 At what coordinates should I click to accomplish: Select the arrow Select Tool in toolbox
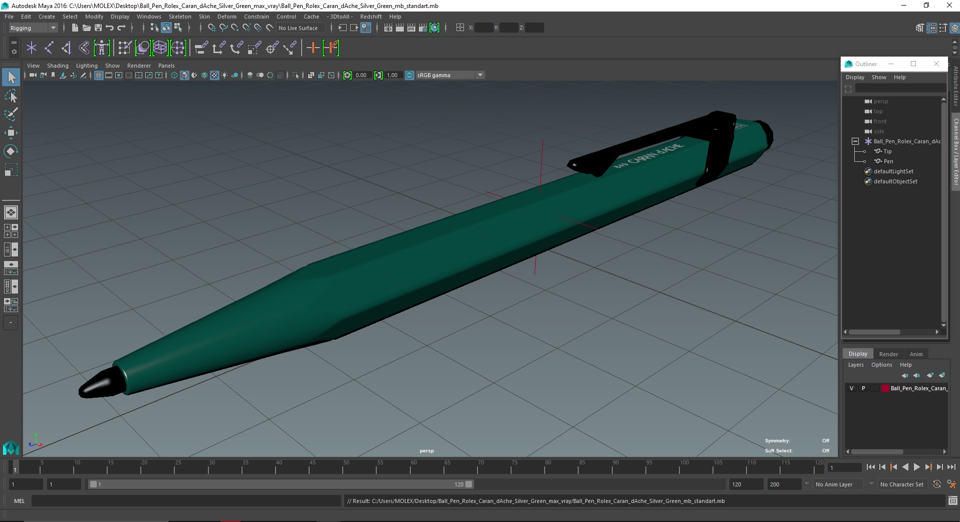11,77
